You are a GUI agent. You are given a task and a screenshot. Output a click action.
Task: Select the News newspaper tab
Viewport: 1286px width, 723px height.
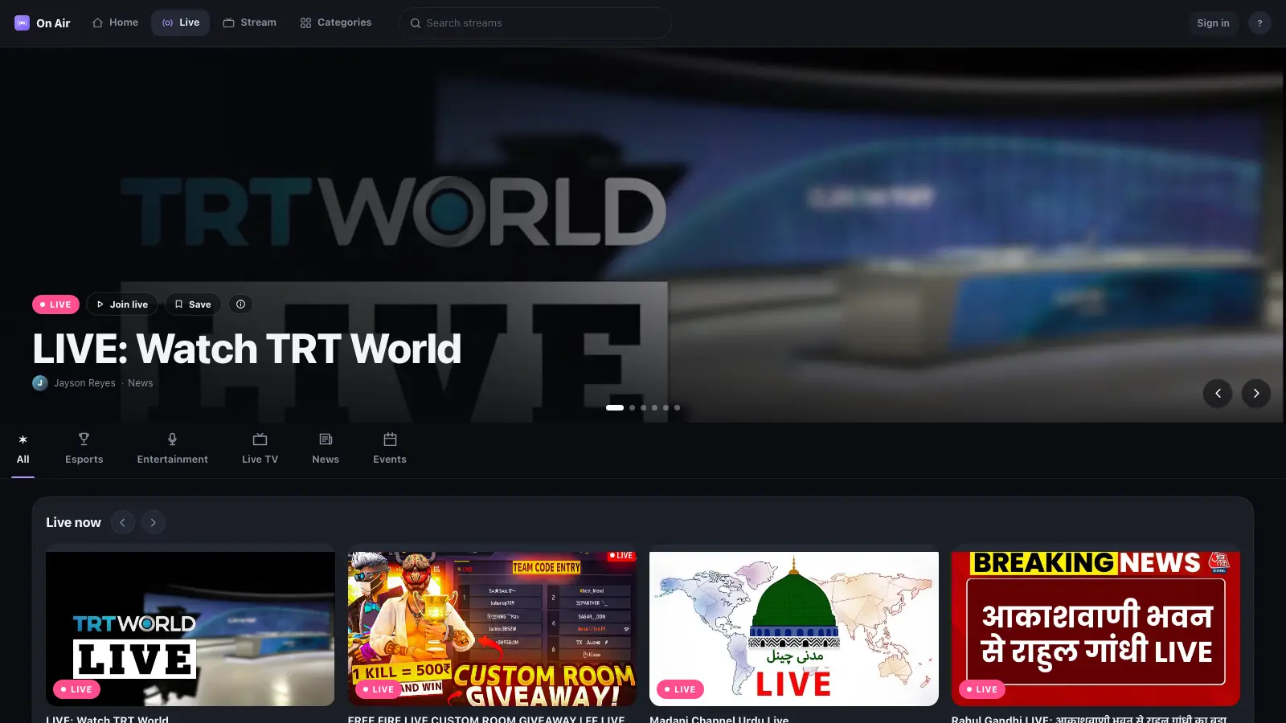tap(326, 449)
